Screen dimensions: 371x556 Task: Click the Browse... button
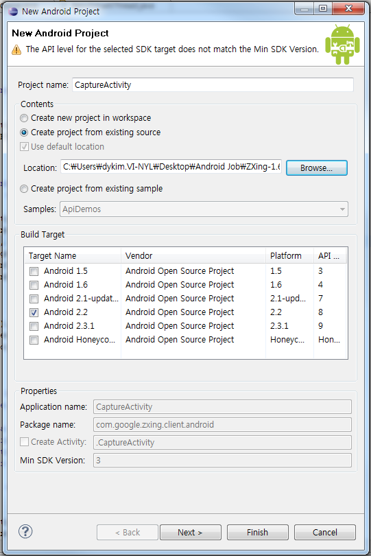[x=316, y=167]
